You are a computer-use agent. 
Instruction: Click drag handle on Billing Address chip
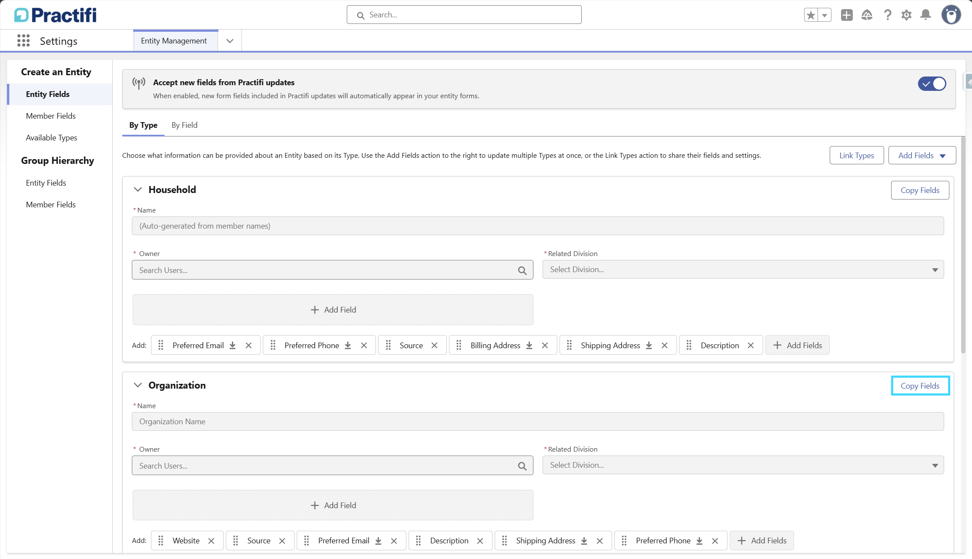coord(459,346)
